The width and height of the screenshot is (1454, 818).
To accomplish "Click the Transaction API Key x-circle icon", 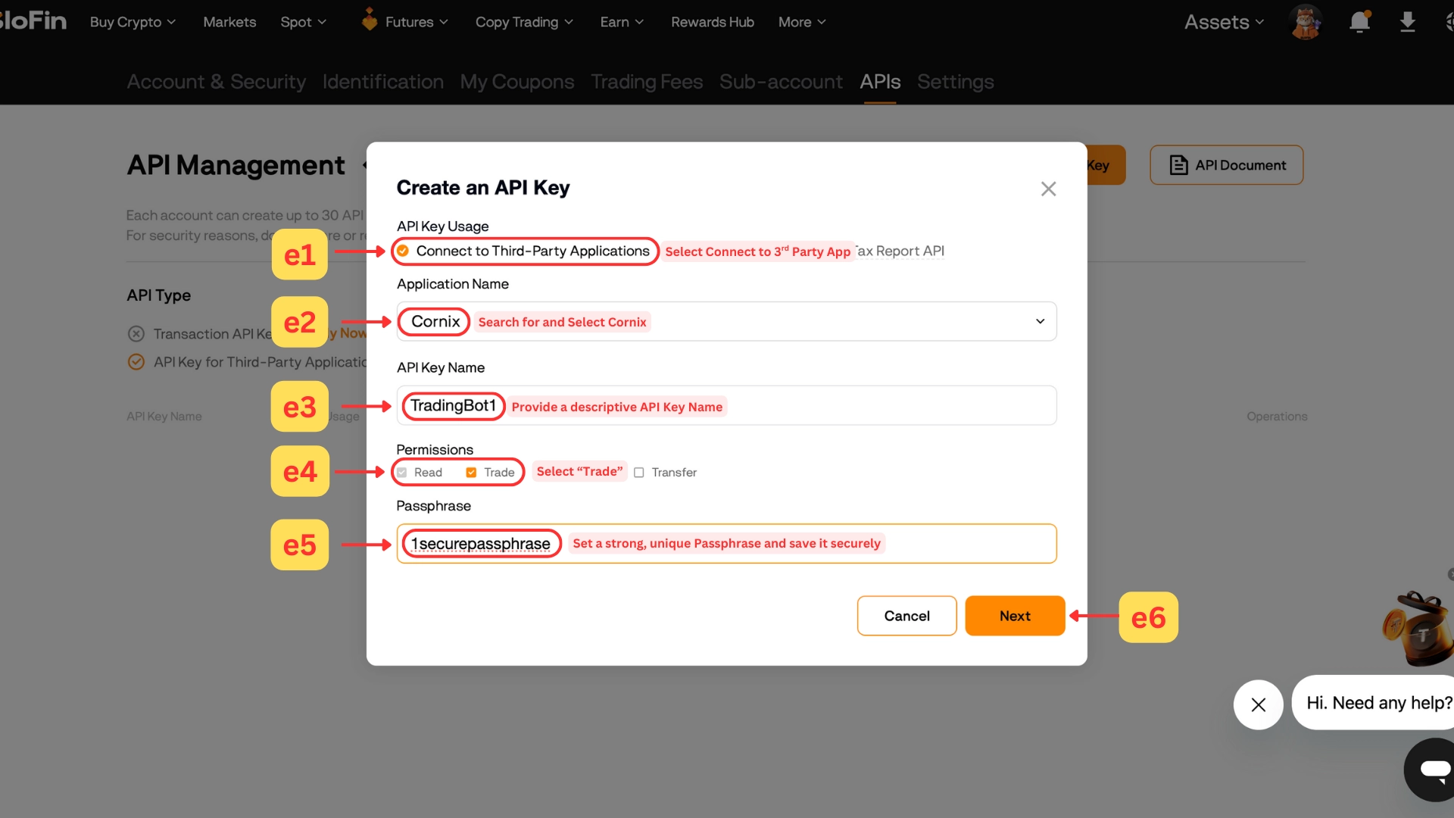I will click(x=136, y=333).
